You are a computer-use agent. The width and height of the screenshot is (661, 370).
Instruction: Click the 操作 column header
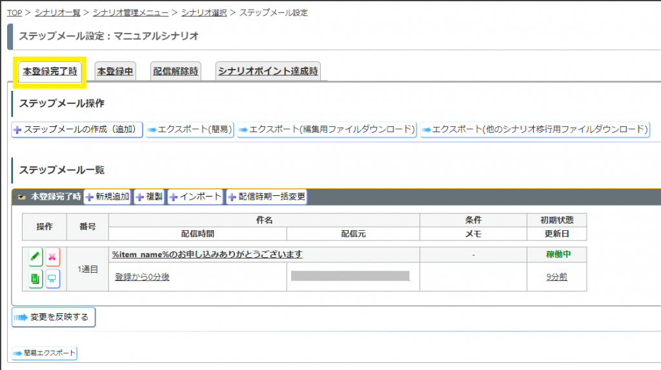45,226
